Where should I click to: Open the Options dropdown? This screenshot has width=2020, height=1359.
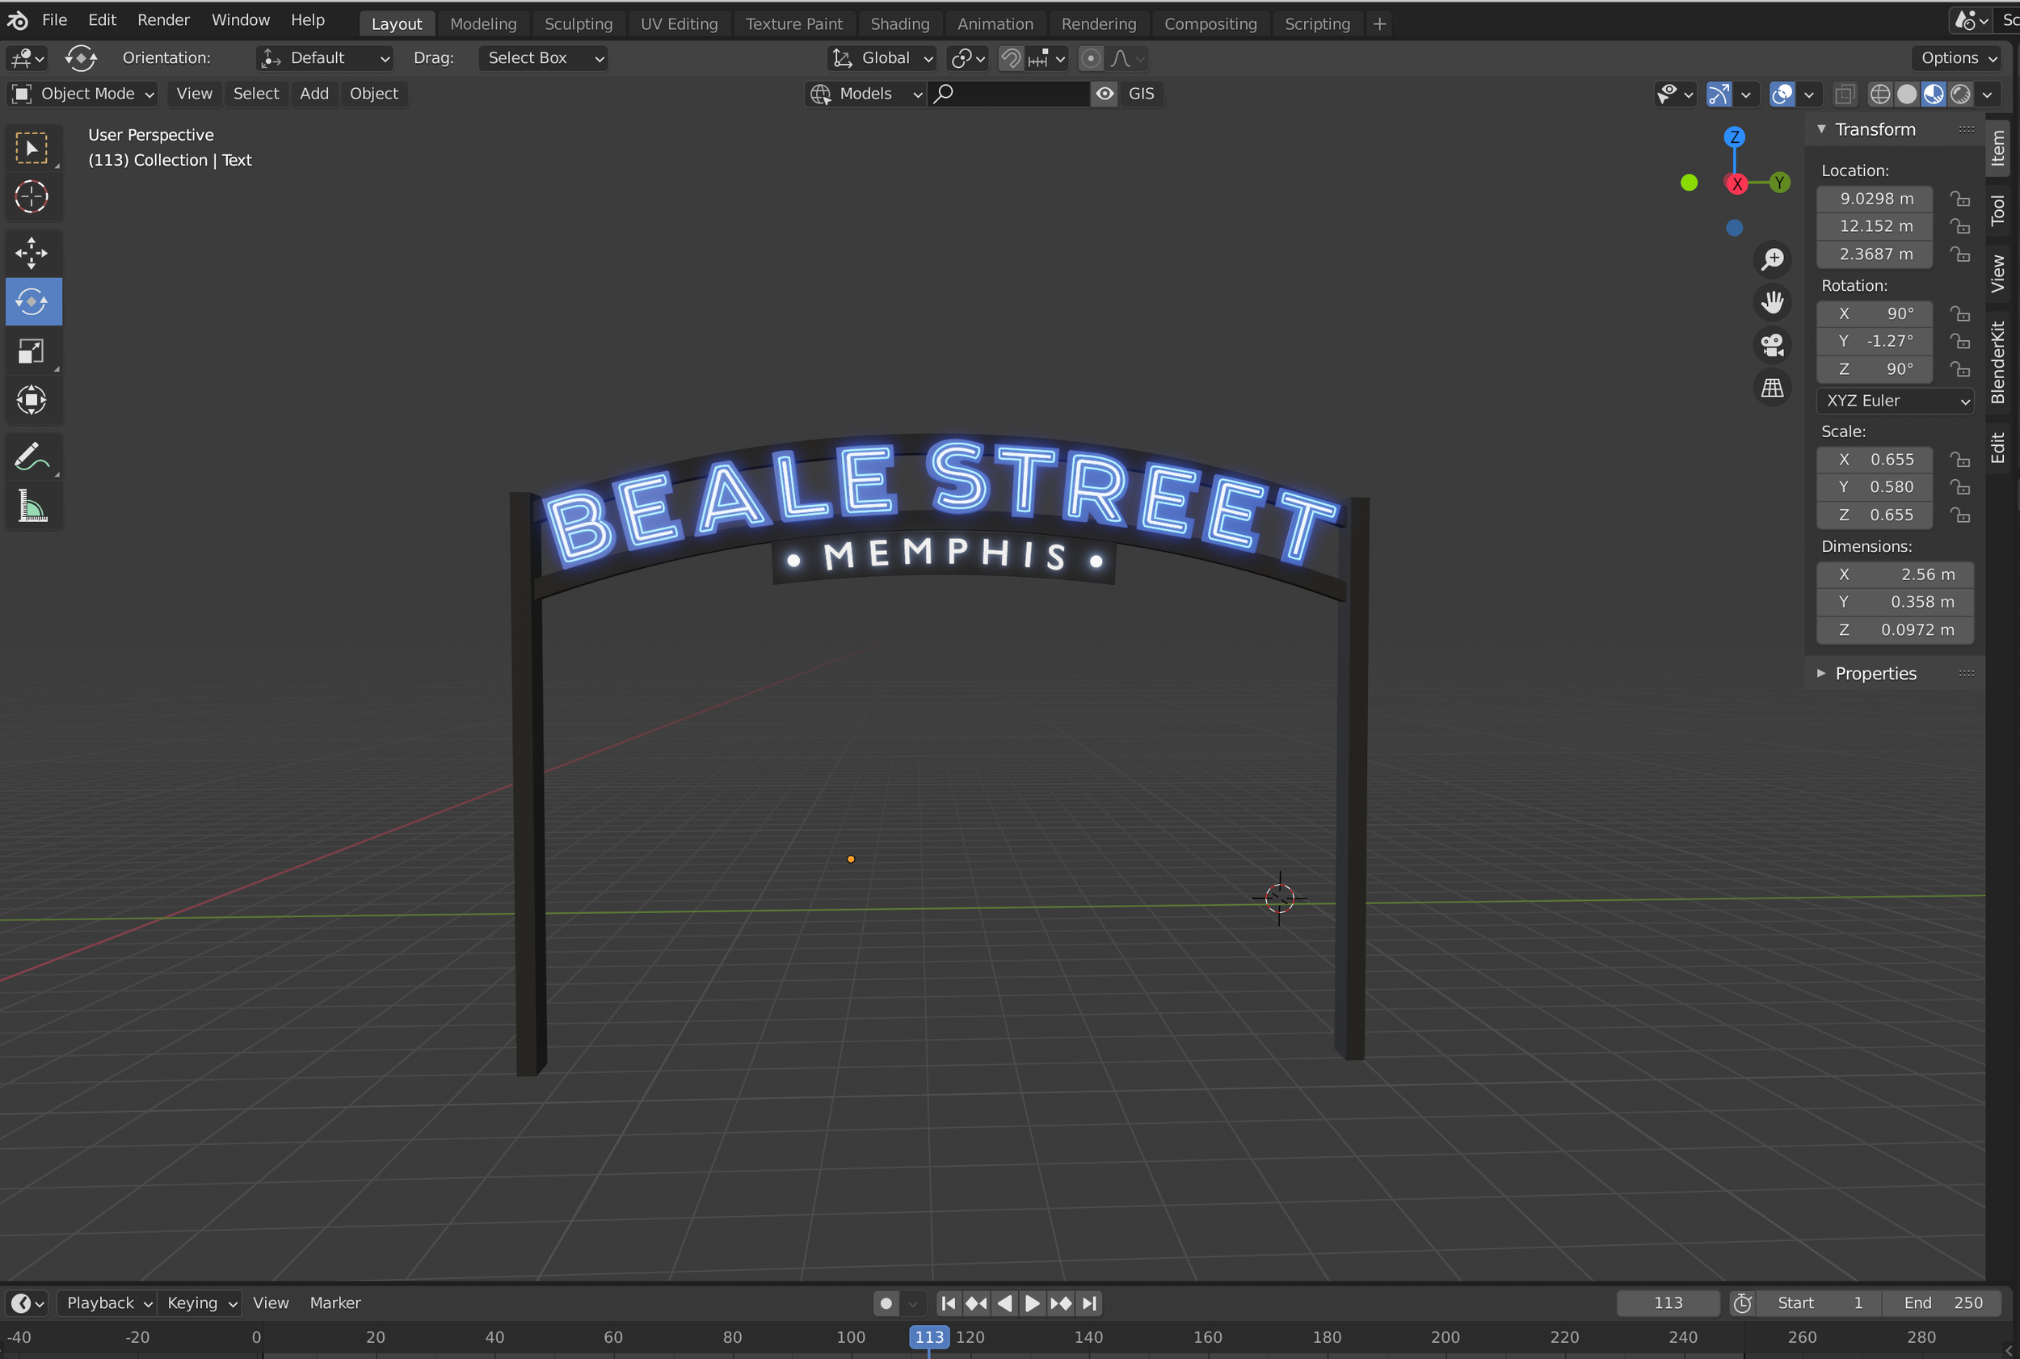click(x=1959, y=58)
